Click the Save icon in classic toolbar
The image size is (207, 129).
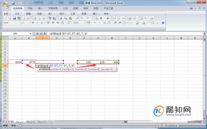pyautogui.click(x=14, y=18)
